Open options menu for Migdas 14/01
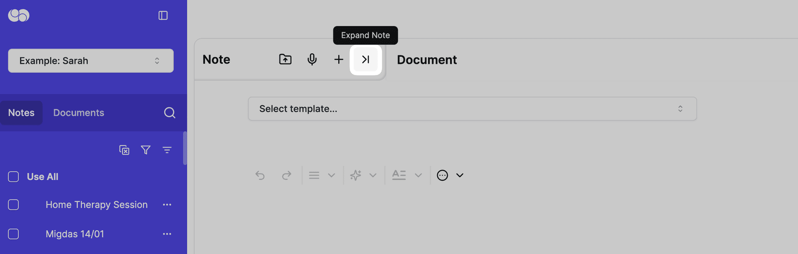 (167, 234)
